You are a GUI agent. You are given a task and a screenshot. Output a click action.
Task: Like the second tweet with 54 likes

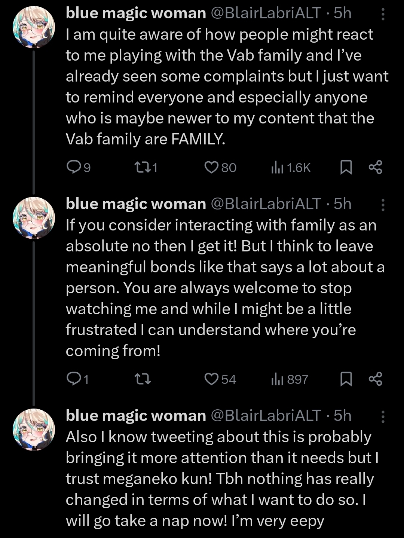point(211,379)
